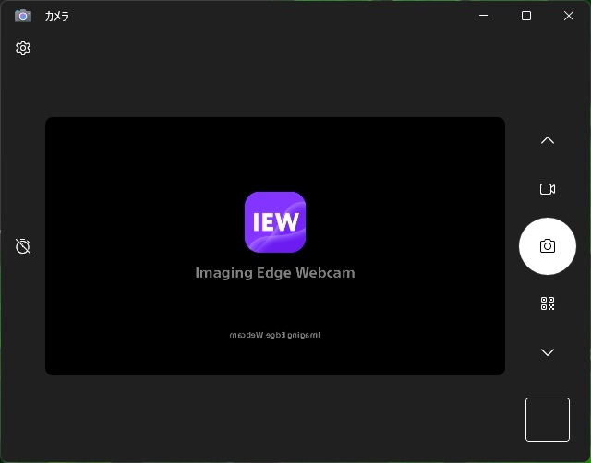Image resolution: width=591 pixels, height=463 pixels.
Task: Open the camera roll thumbnail box
Action: click(548, 420)
